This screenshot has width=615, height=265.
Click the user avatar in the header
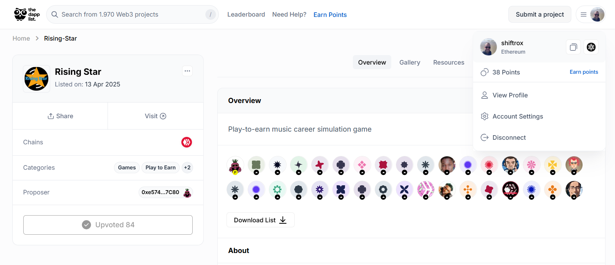click(x=597, y=14)
